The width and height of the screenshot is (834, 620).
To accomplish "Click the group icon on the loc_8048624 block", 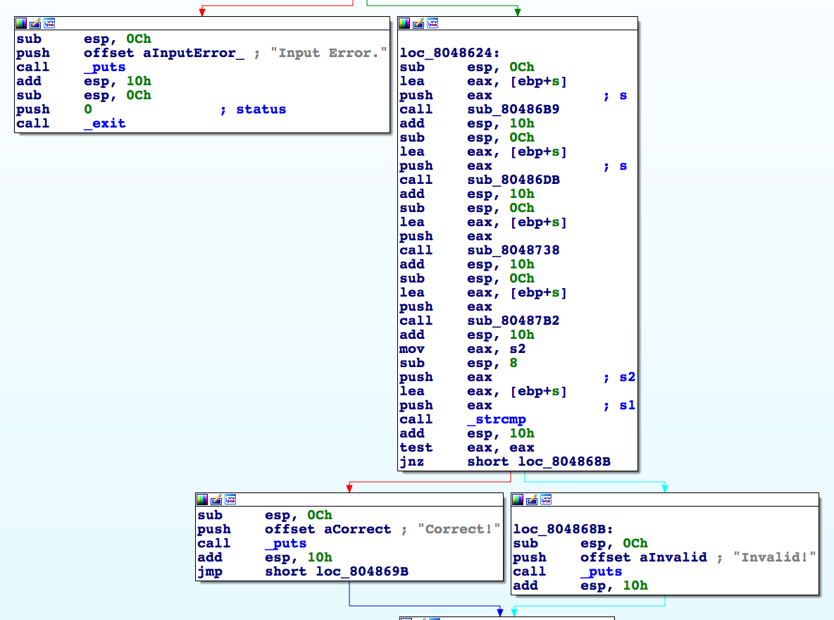I will pos(432,23).
